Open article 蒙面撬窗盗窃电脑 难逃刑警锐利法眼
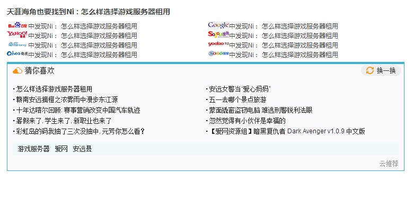 click(261, 110)
